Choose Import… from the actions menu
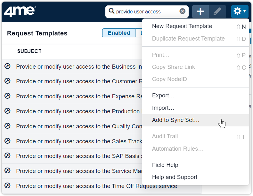Viewport: 253px width, 196px height. (x=196, y=108)
